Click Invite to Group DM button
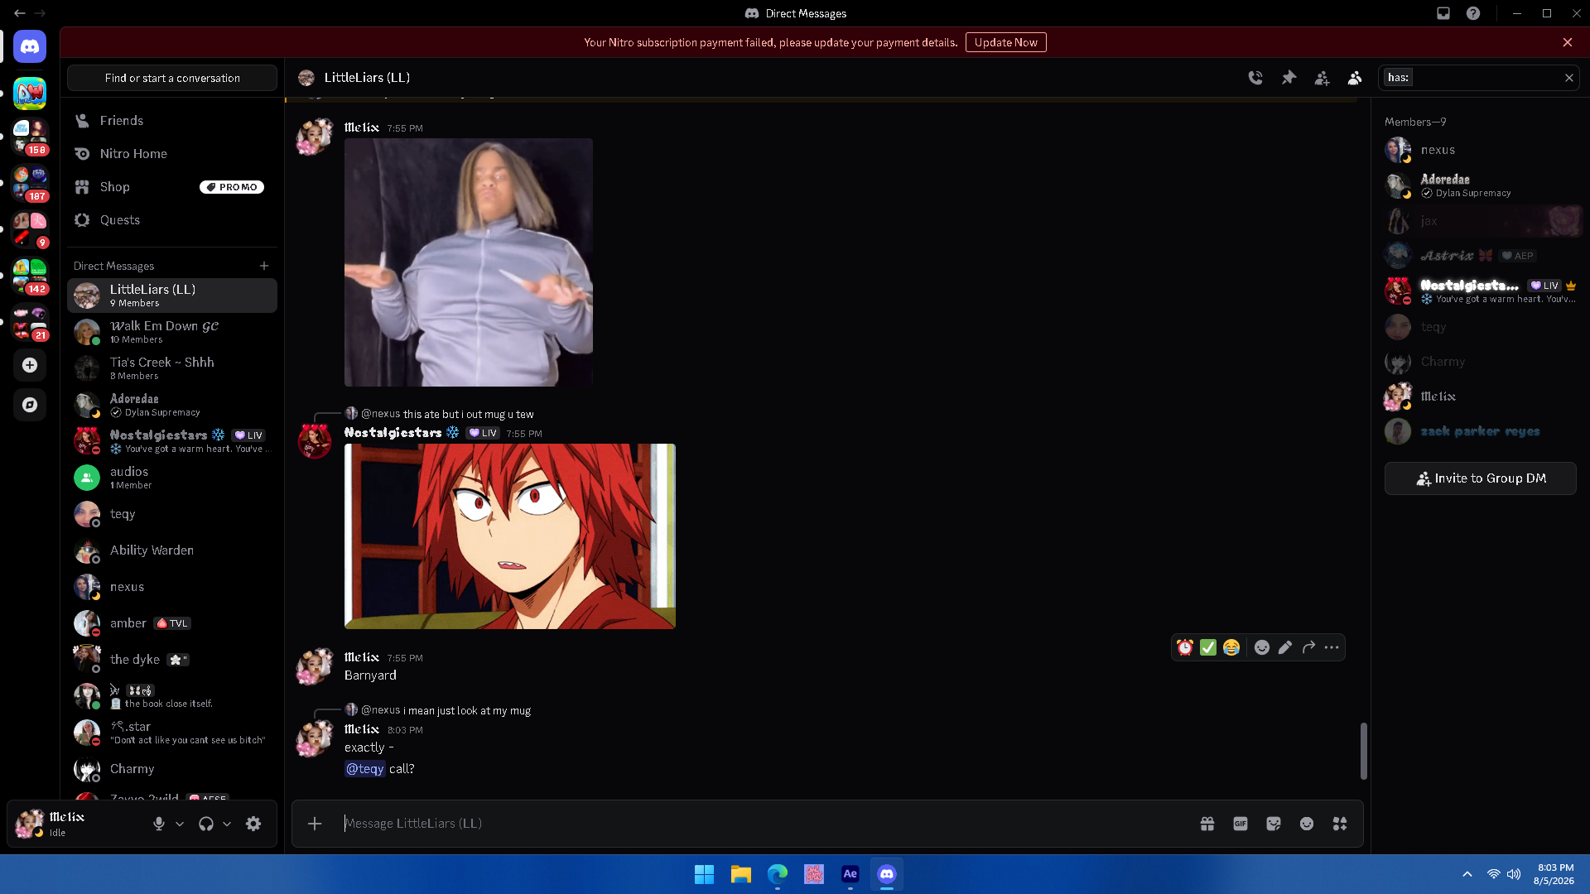Screen dimensions: 1590x894 [x=1481, y=478]
